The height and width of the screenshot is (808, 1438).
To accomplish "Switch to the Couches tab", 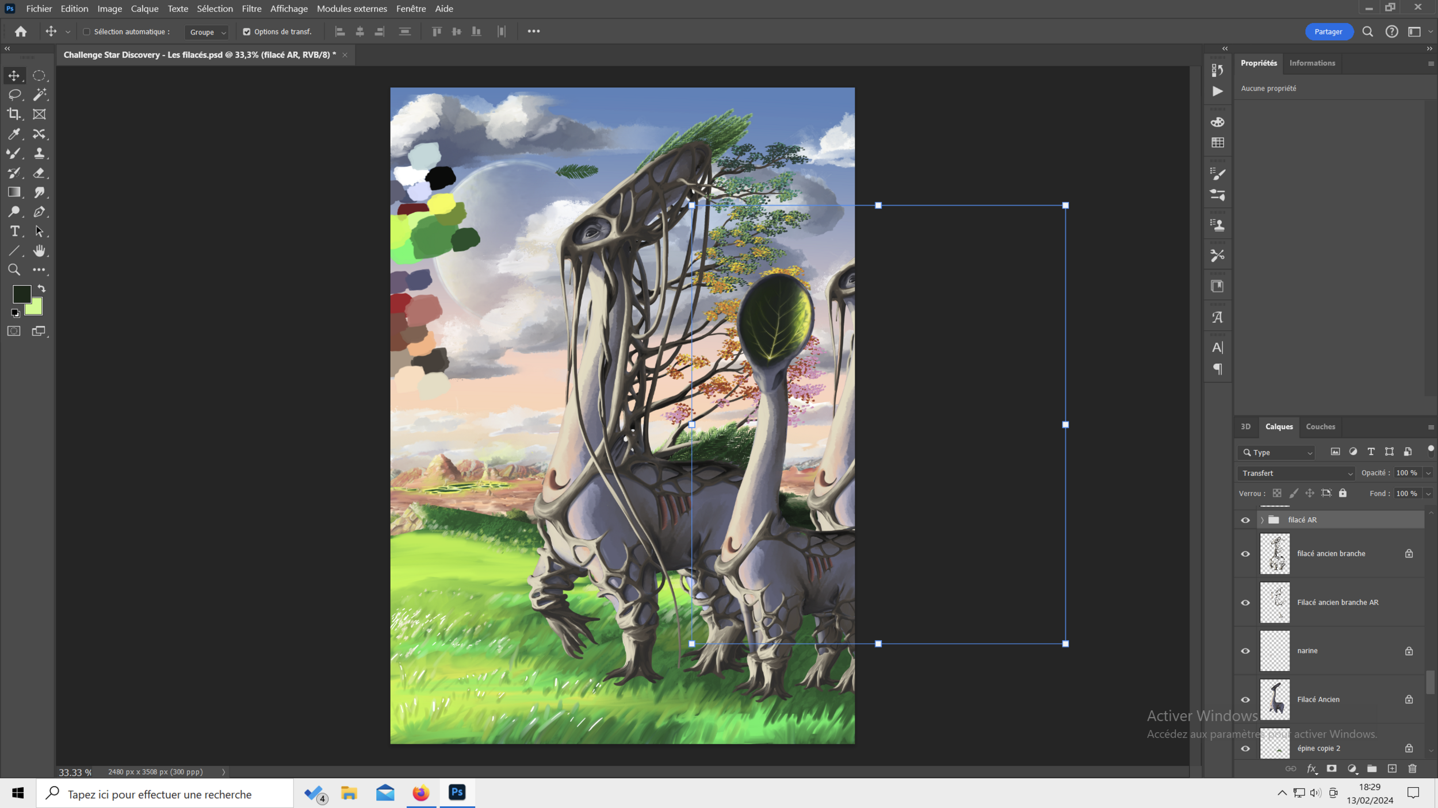I will tap(1320, 426).
